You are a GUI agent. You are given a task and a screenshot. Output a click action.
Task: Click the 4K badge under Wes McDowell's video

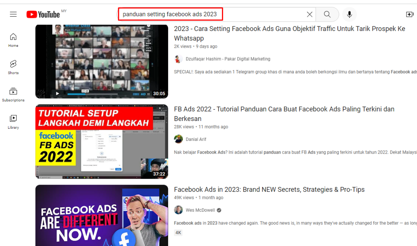coord(178,233)
